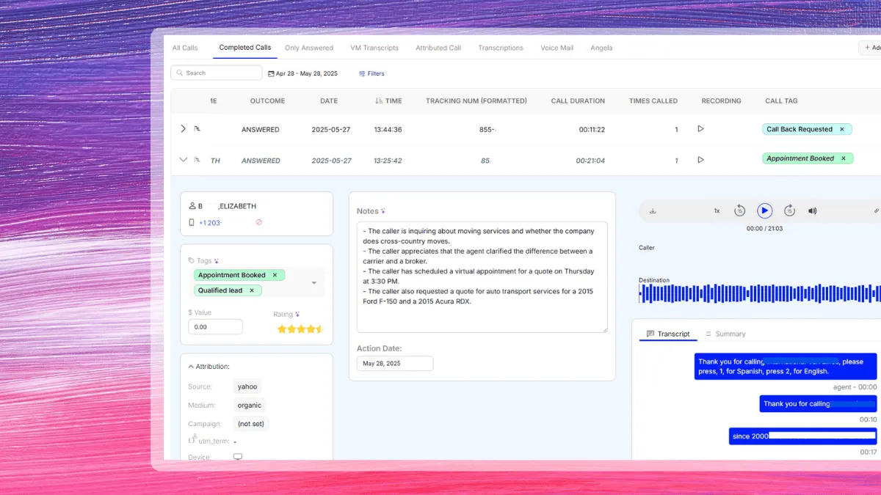Edit the Notes text area

482,277
